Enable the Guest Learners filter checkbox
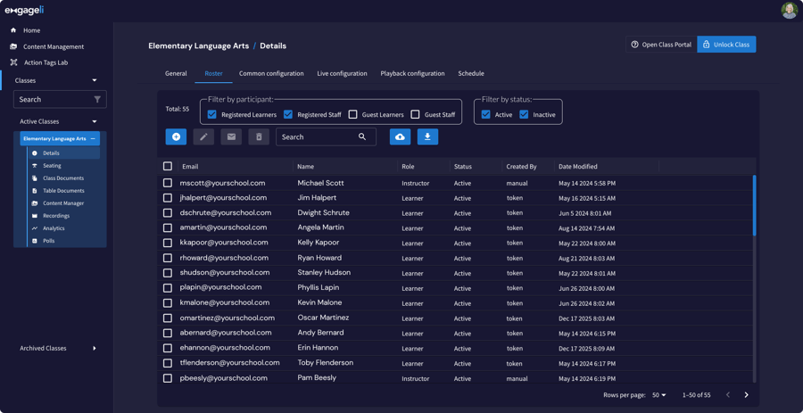Viewport: 803px width, 413px height. click(353, 114)
